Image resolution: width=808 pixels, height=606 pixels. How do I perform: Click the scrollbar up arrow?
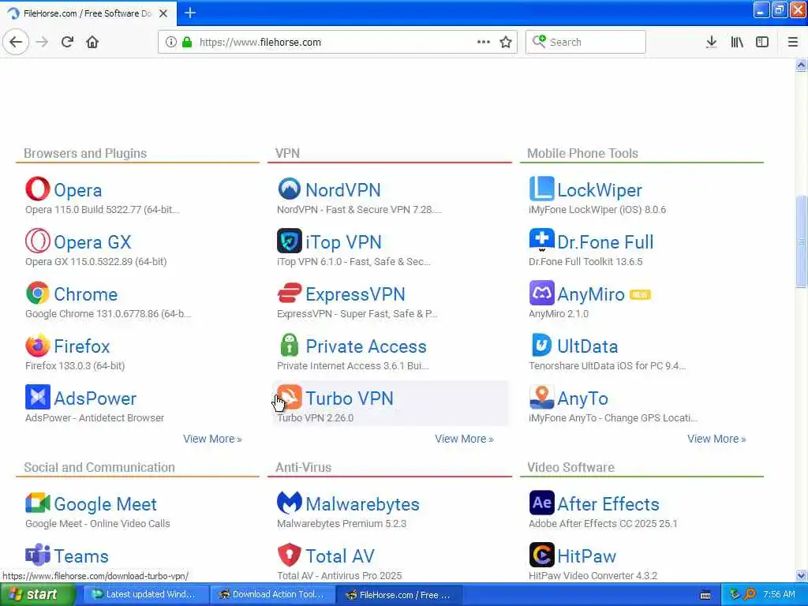pos(801,65)
